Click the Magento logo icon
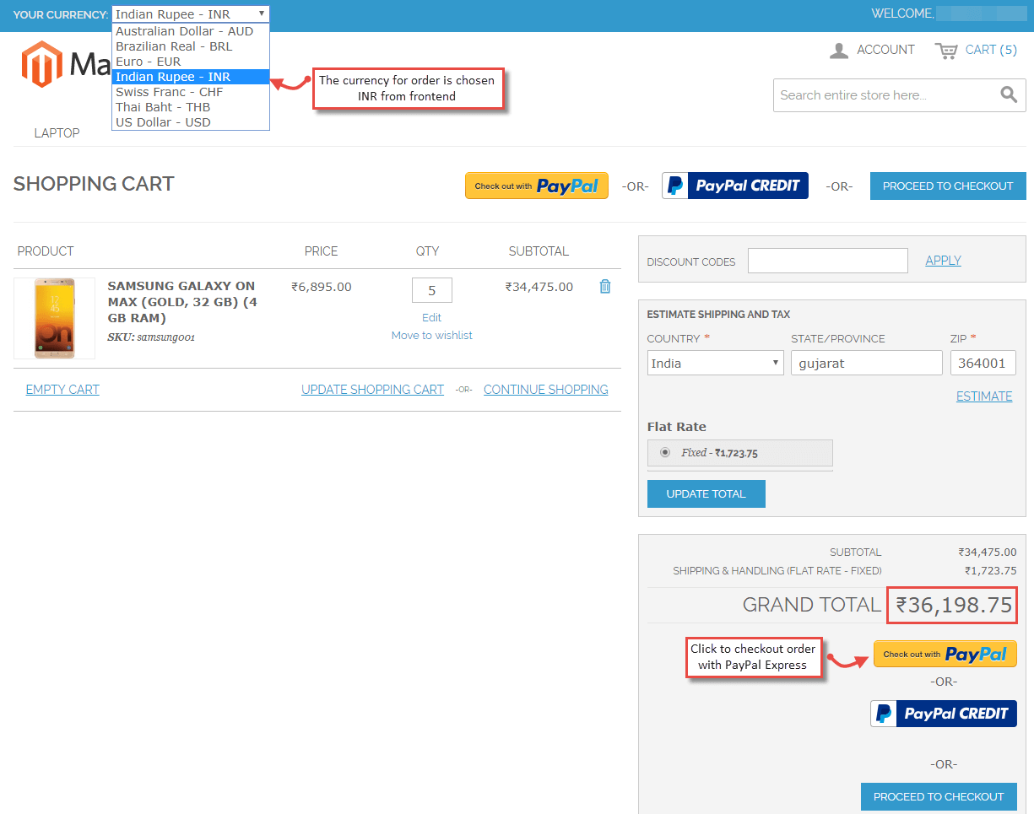This screenshot has width=1034, height=814. coord(42,64)
